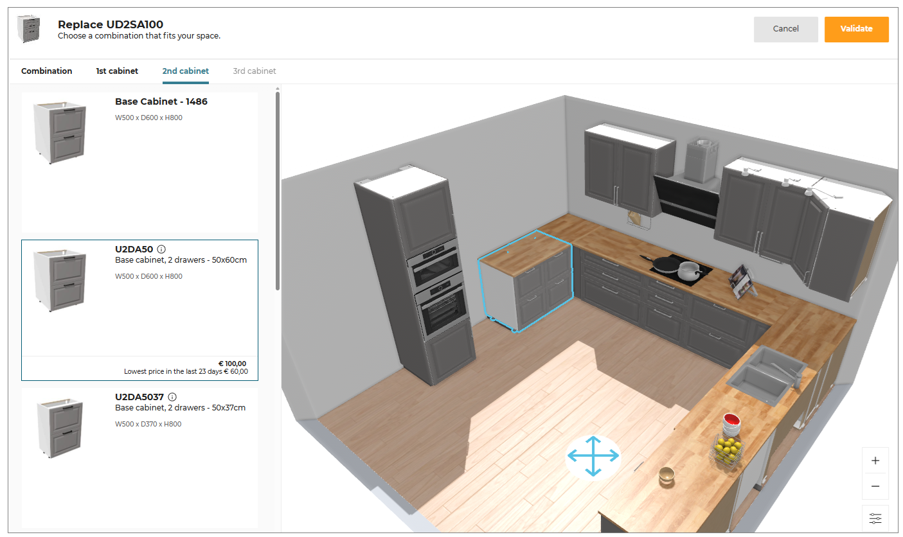Select the 2nd cabinet tab
The width and height of the screenshot is (903, 537).
[x=186, y=71]
